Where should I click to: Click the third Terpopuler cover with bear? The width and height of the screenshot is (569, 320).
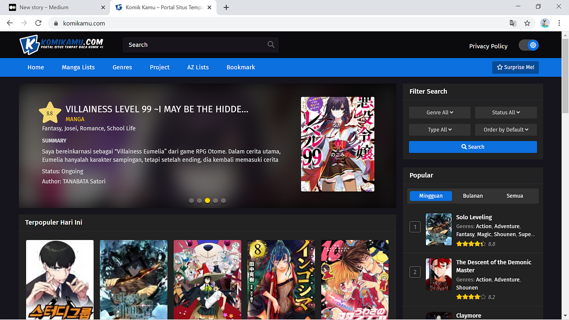(207, 280)
